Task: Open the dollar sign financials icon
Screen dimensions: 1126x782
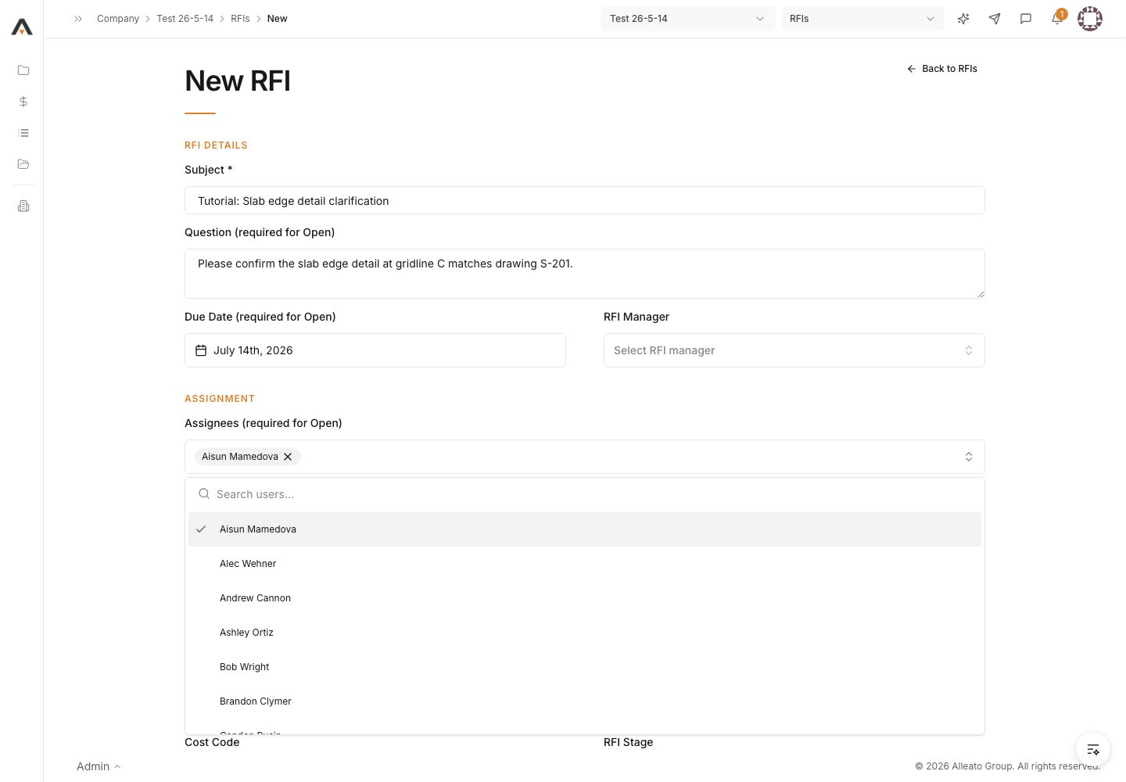Action: (23, 102)
